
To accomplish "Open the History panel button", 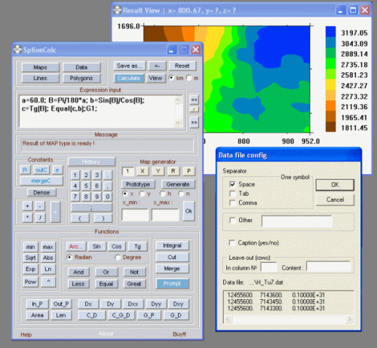I will tap(92, 162).
